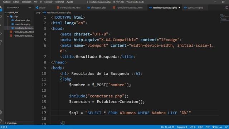Viewport: 229px width, 129px height.
Task: Collapse the 18_PHP_ABC root folder
Action: [6, 13]
